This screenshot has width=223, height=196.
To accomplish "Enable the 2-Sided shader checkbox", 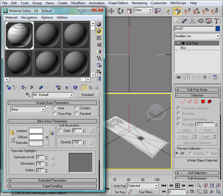I will coord(77,108).
